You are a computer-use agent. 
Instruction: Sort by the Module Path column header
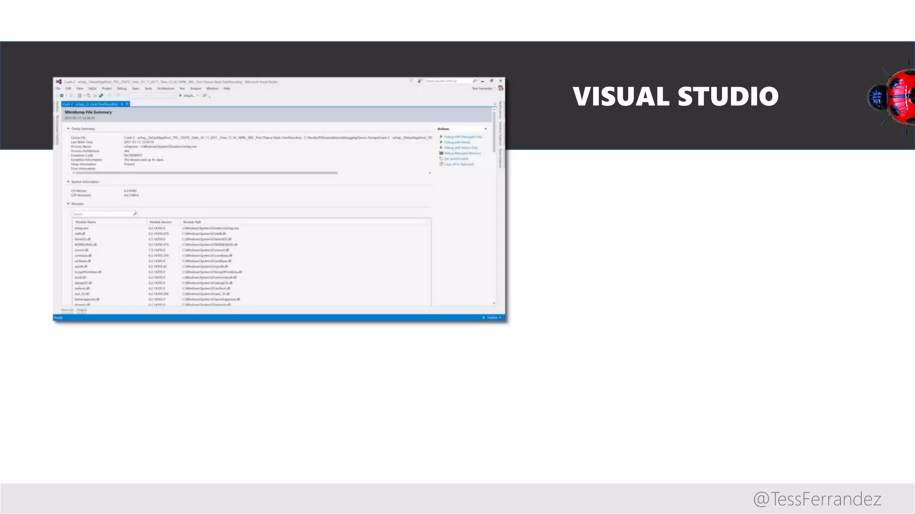click(x=306, y=222)
